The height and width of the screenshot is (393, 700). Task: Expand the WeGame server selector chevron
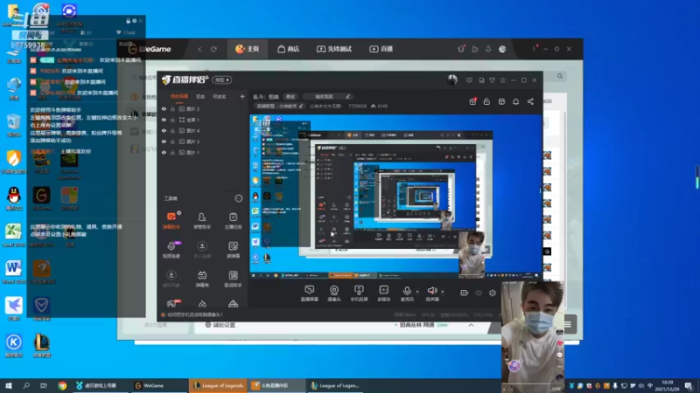[x=471, y=325]
